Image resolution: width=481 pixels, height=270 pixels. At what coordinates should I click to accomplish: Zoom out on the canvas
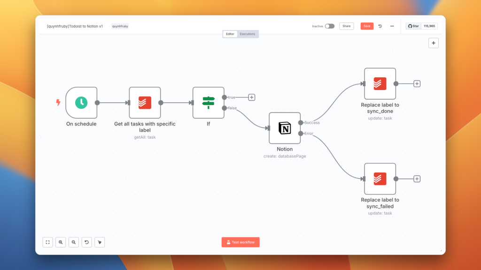(74, 242)
